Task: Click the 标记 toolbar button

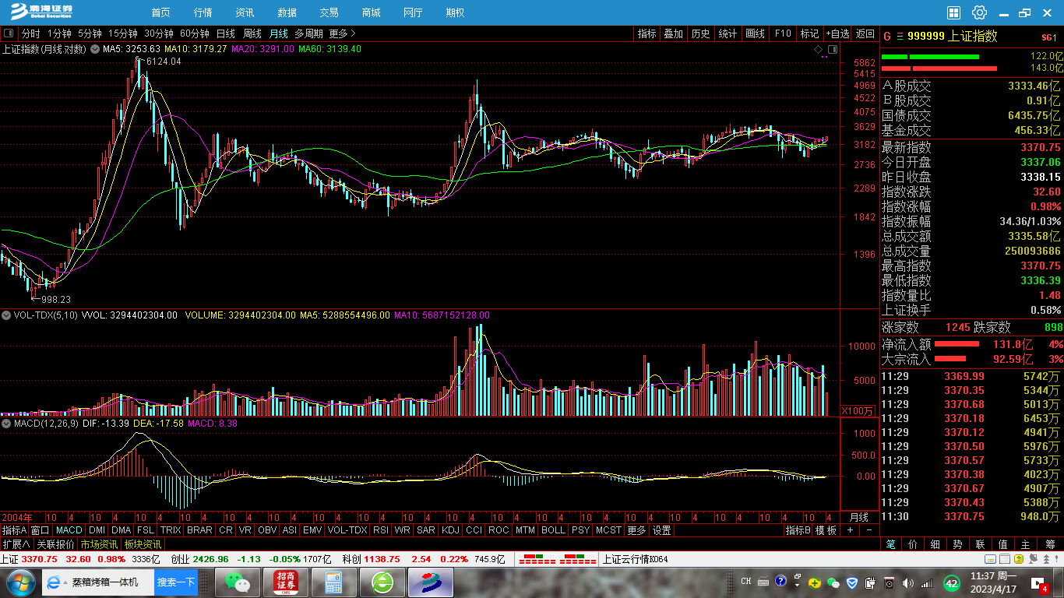Action: click(810, 33)
